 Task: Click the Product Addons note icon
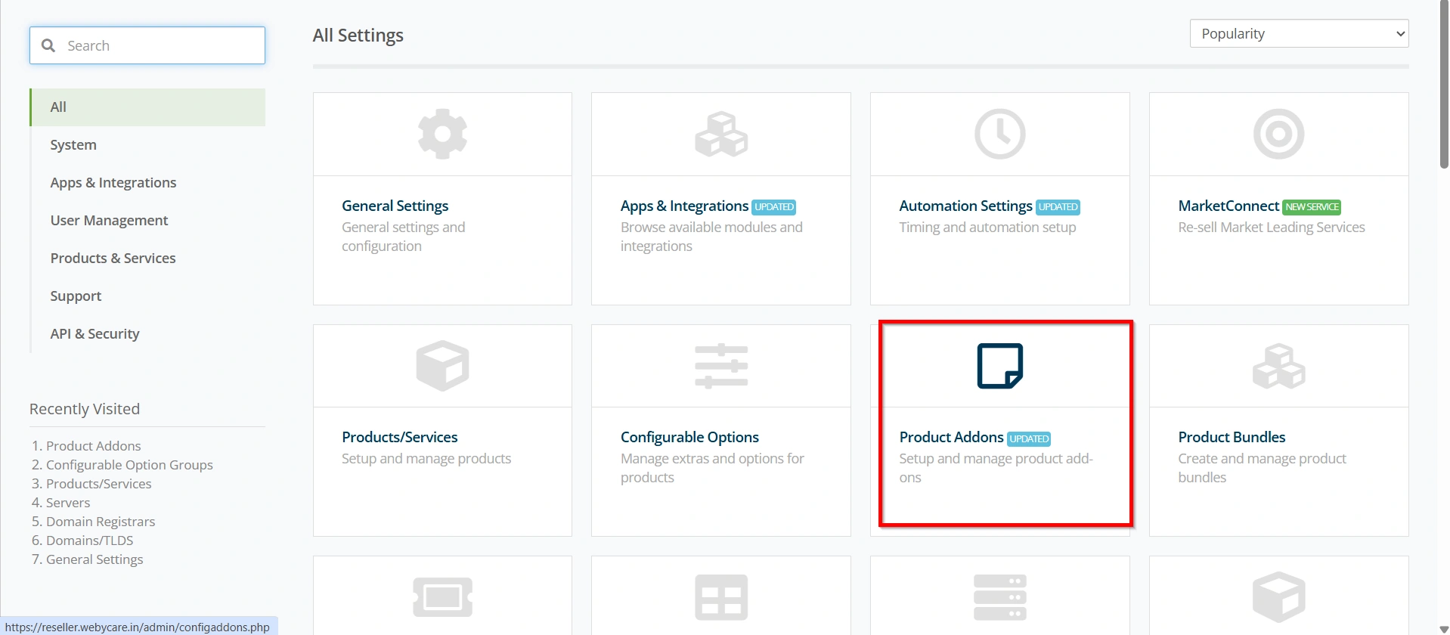tap(999, 366)
